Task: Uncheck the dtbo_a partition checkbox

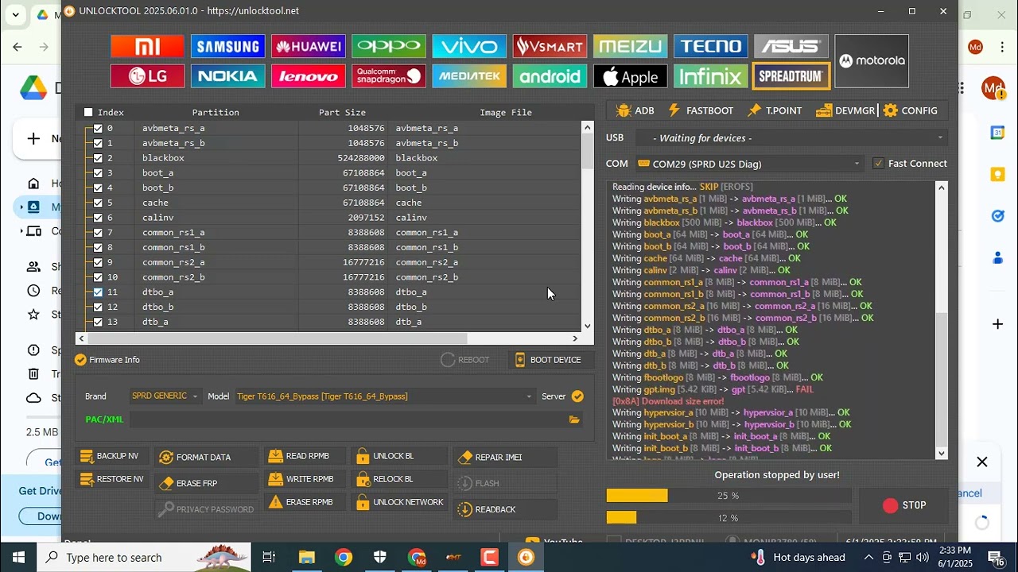Action: (98, 292)
